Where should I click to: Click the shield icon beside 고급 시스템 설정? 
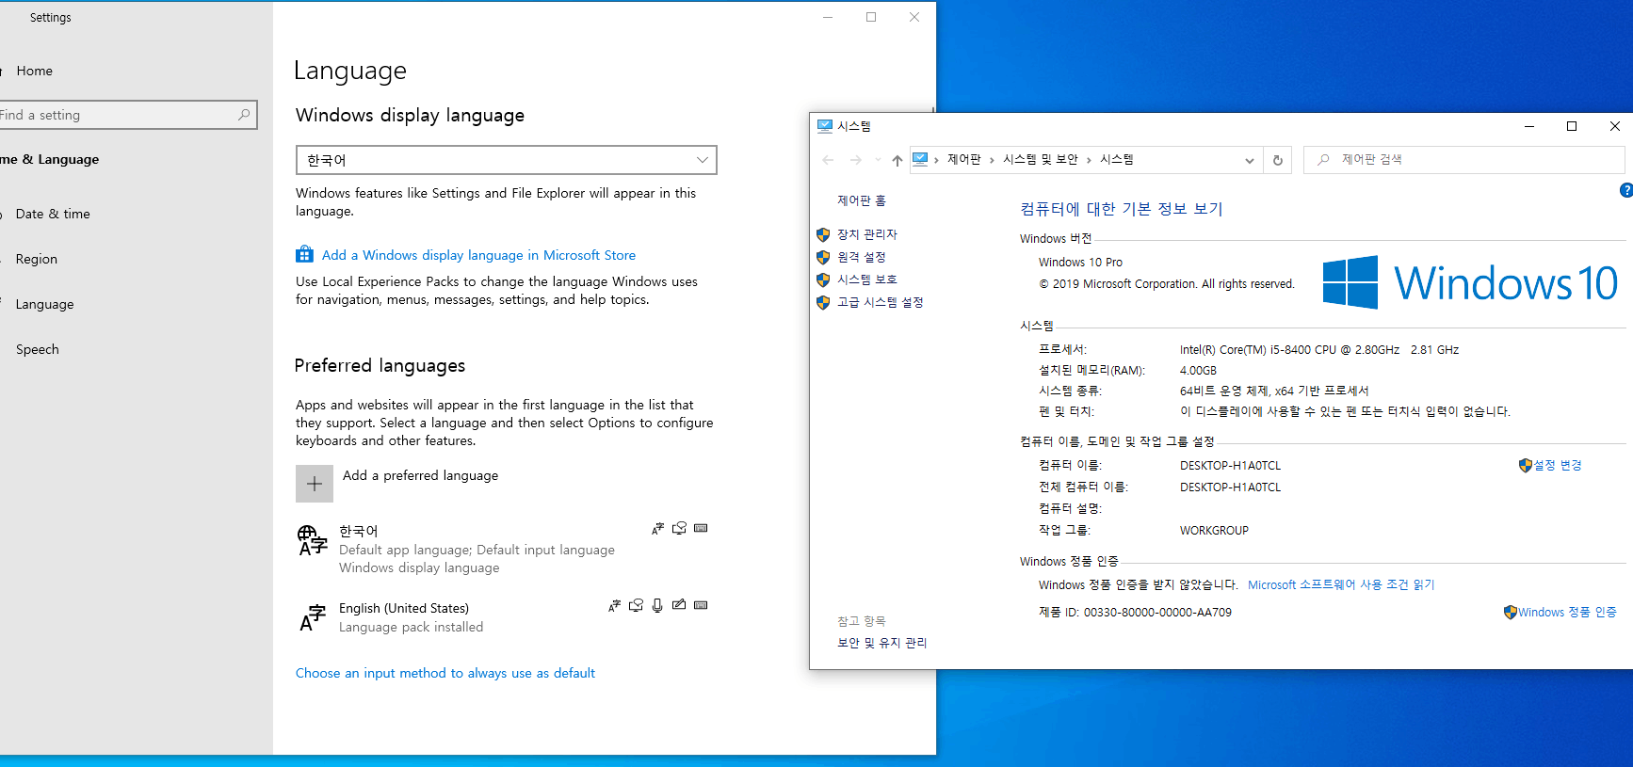click(823, 302)
